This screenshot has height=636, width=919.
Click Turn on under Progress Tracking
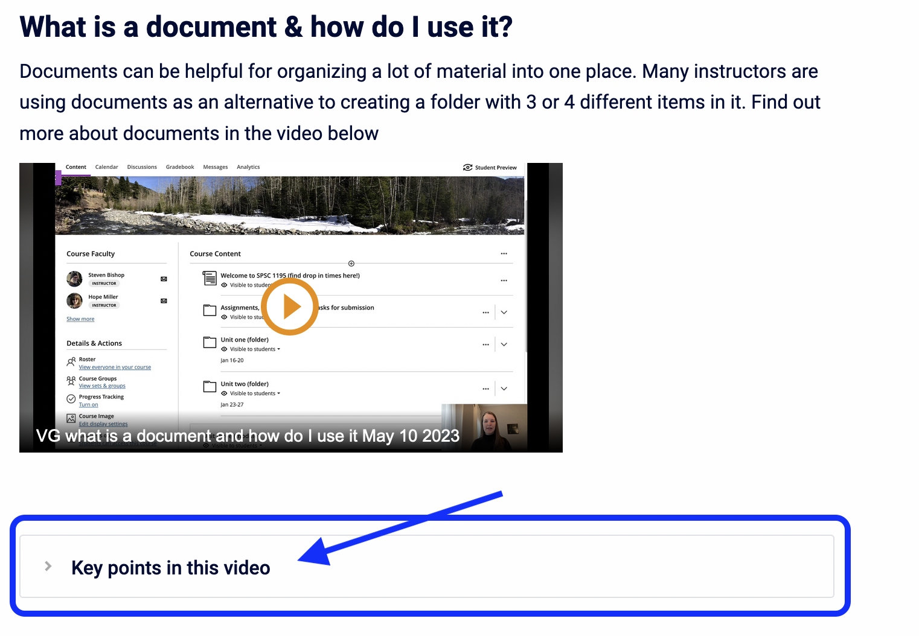(88, 404)
